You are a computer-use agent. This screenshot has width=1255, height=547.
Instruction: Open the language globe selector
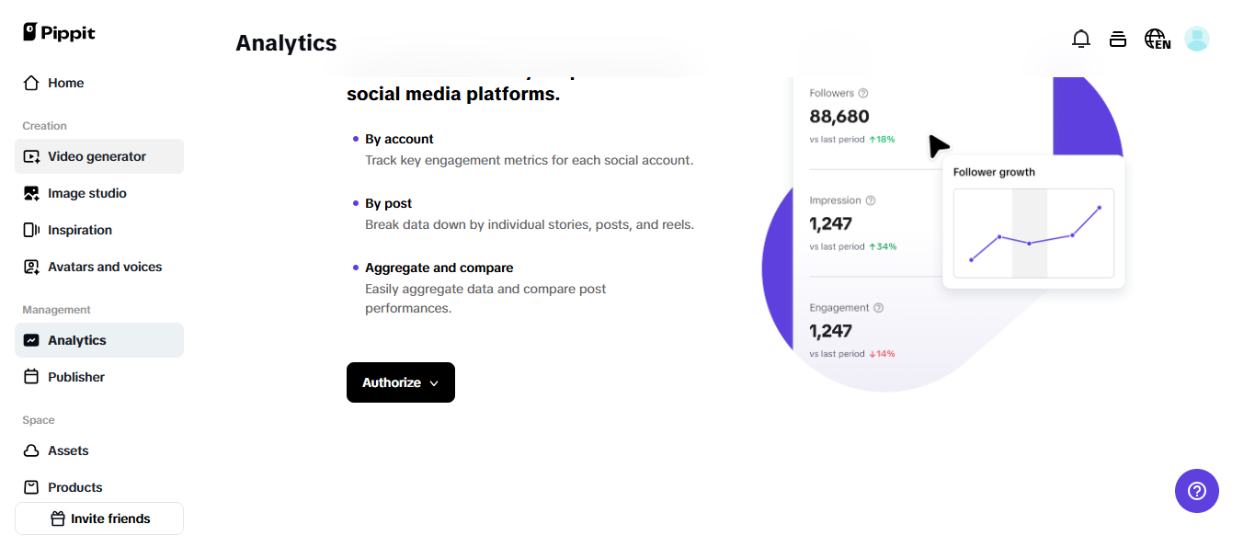[1157, 39]
